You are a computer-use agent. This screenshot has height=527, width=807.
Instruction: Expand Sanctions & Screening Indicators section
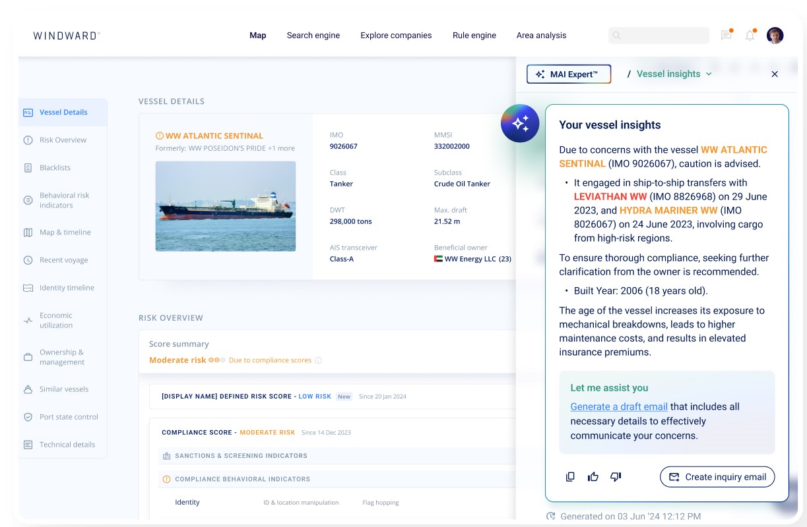pos(241,456)
